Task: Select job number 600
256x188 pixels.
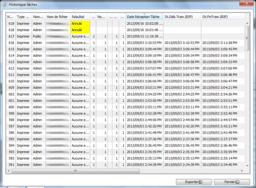Action: tap(11, 107)
